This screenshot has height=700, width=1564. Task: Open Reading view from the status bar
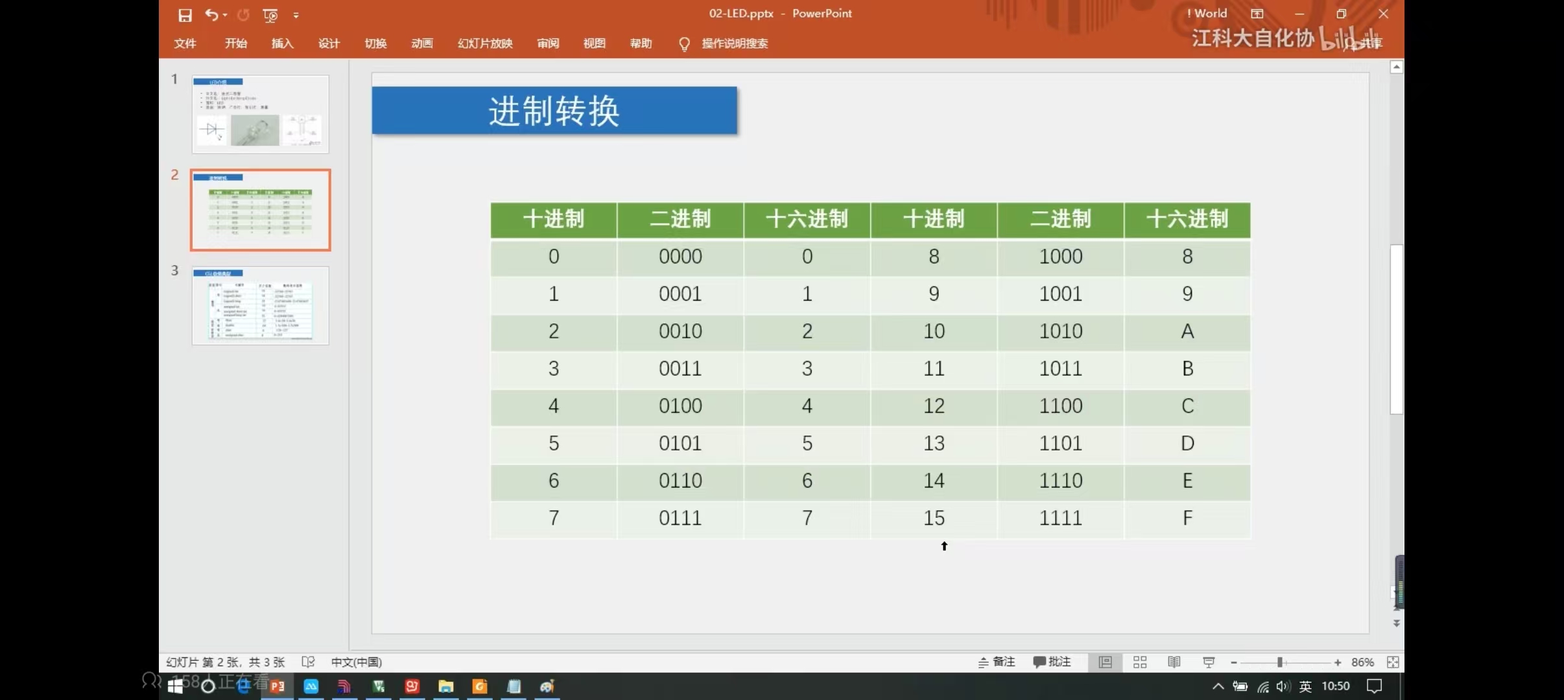[1174, 662]
